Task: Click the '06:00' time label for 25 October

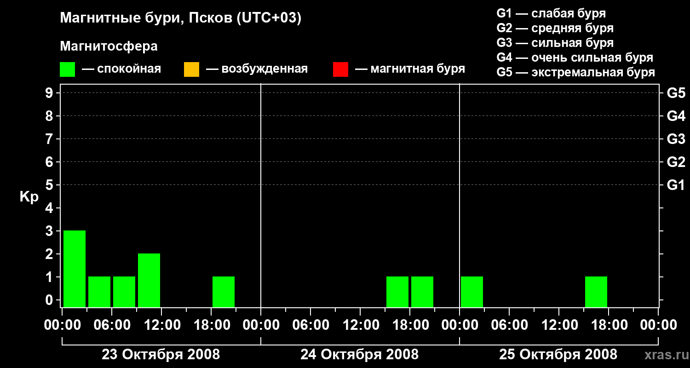Action: (509, 325)
